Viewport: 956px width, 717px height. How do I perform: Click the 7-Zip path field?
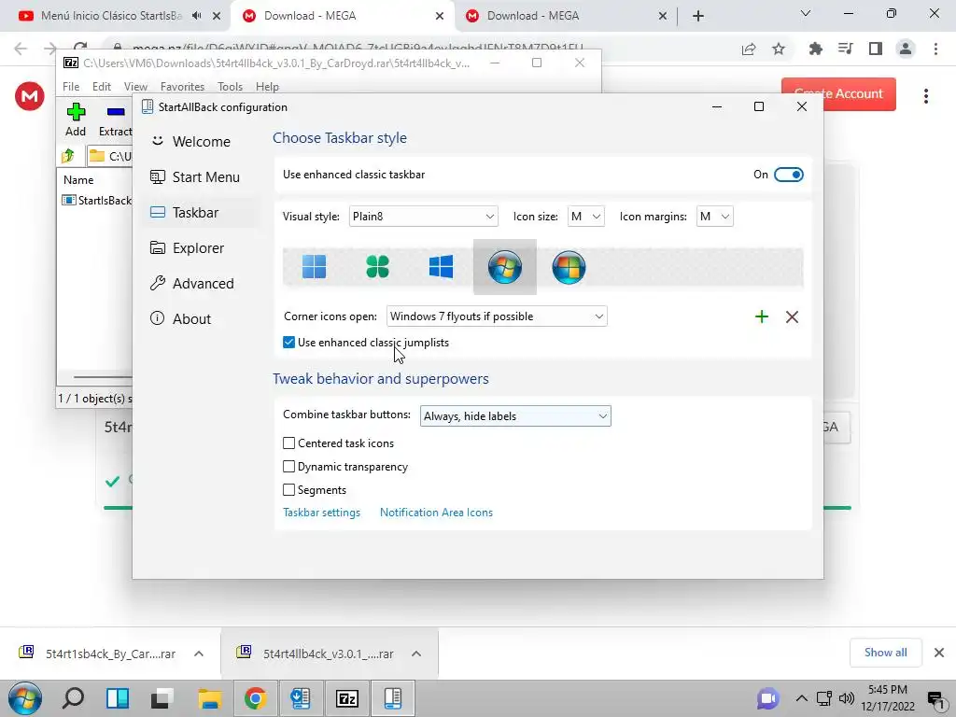coord(110,156)
